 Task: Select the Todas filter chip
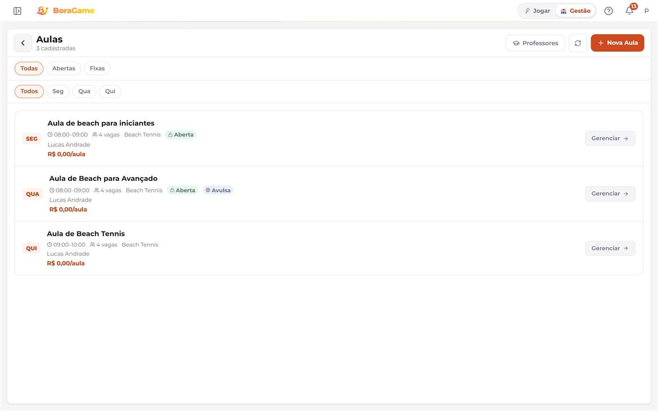click(29, 69)
